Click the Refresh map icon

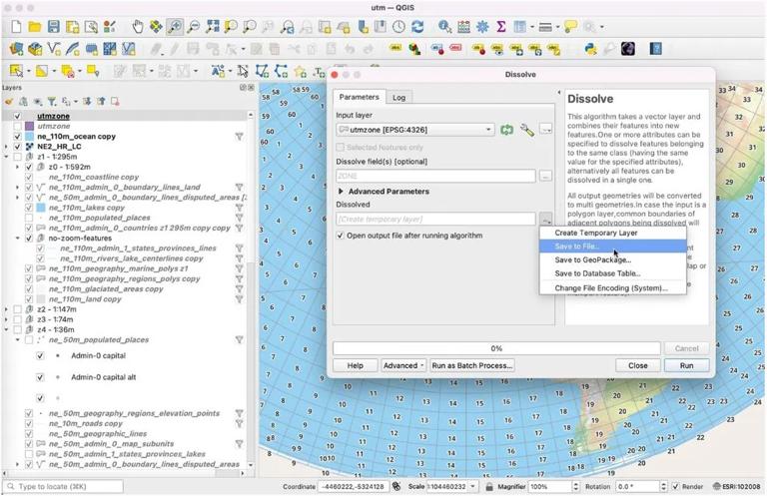417,26
